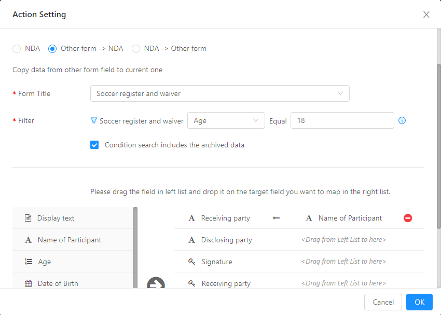The width and height of the screenshot is (441, 315).
Task: Click the circular right arrow button
Action: 156,283
